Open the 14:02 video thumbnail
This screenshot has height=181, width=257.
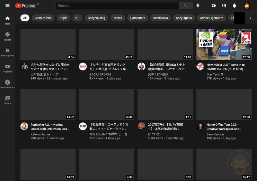[48, 104]
